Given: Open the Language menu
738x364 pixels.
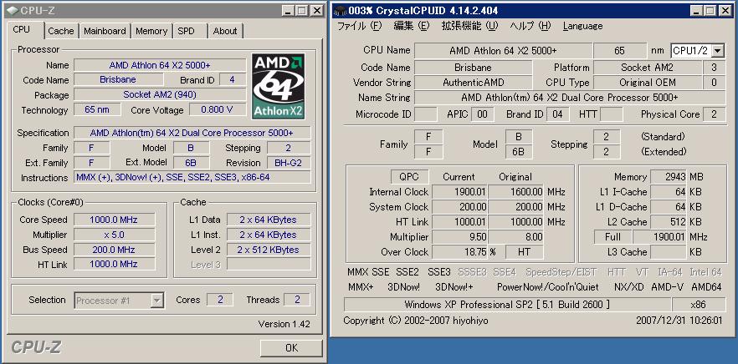Looking at the screenshot, I should point(582,26).
